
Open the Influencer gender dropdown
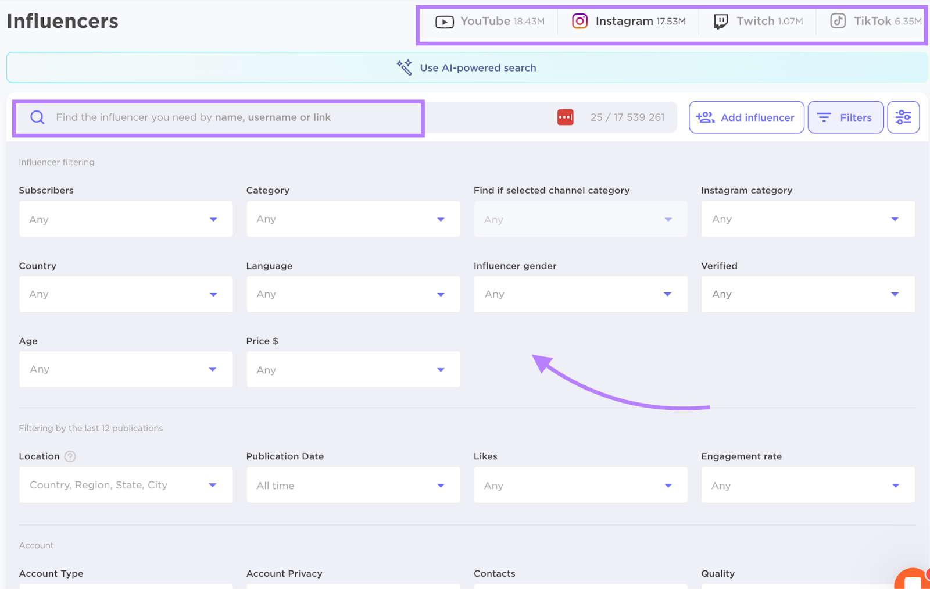click(580, 294)
